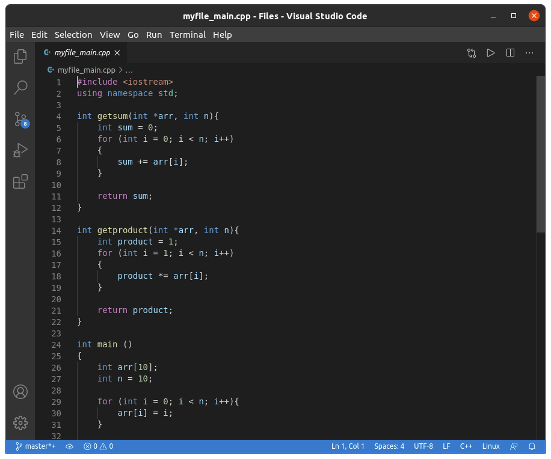This screenshot has height=459, width=551.
Task: Click the Accounts icon in activity bar
Action: click(x=20, y=392)
